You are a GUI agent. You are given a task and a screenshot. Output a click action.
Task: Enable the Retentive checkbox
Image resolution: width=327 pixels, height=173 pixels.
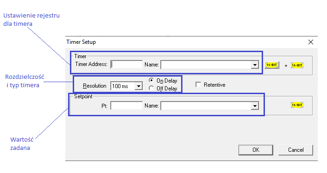tap(198, 85)
